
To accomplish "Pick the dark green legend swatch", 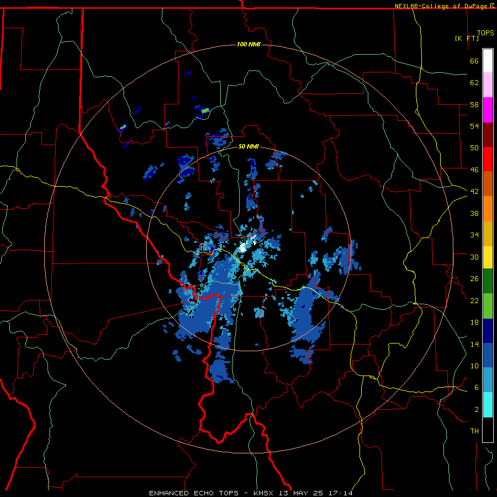I will [488, 281].
